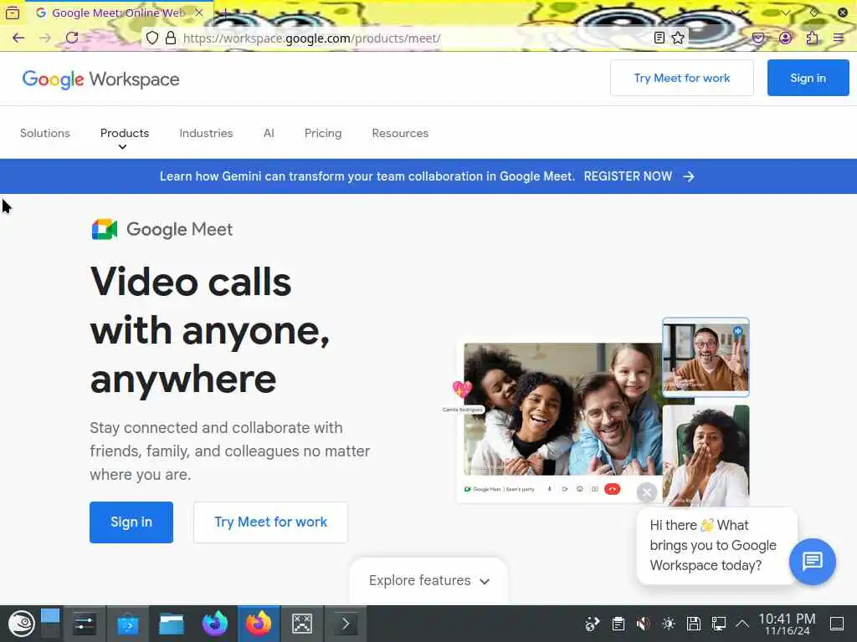This screenshot has width=857, height=642.
Task: Switch to the Firefox taskbar window
Action: (259, 624)
